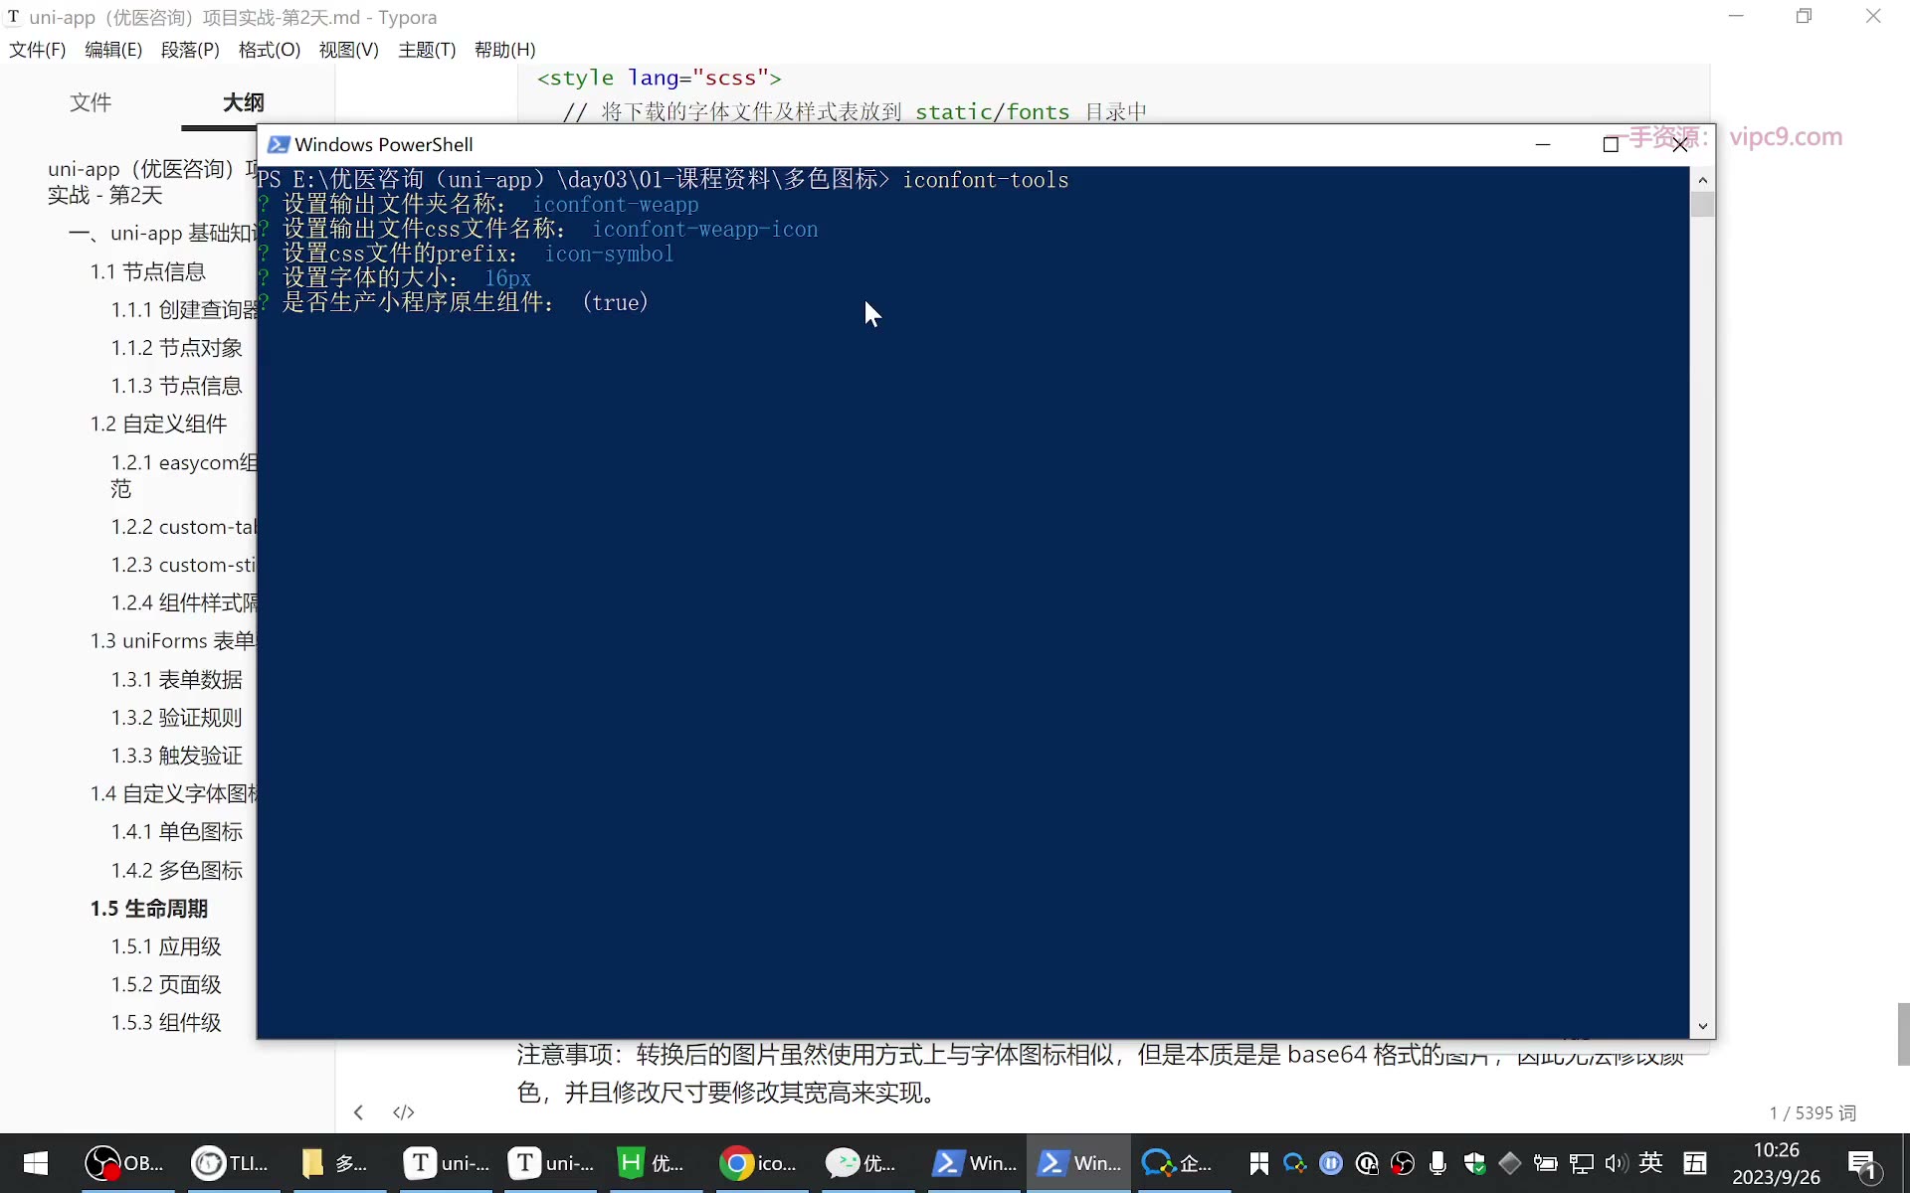Click the microphone tray icon

tap(1437, 1163)
